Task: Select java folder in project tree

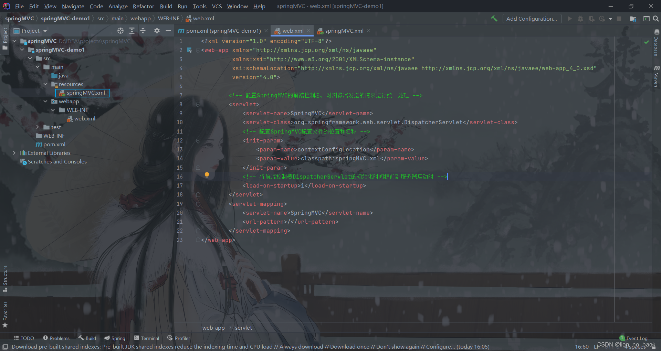Action: (x=60, y=75)
